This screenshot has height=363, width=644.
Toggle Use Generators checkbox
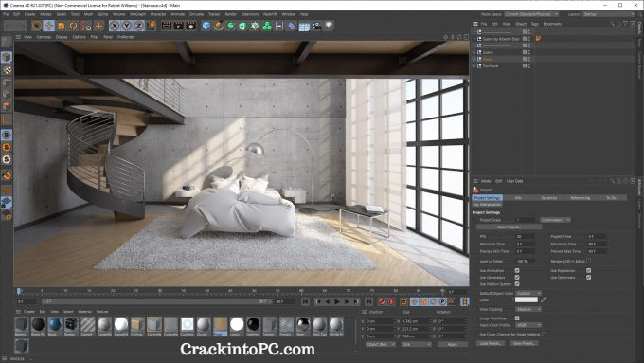click(517, 278)
